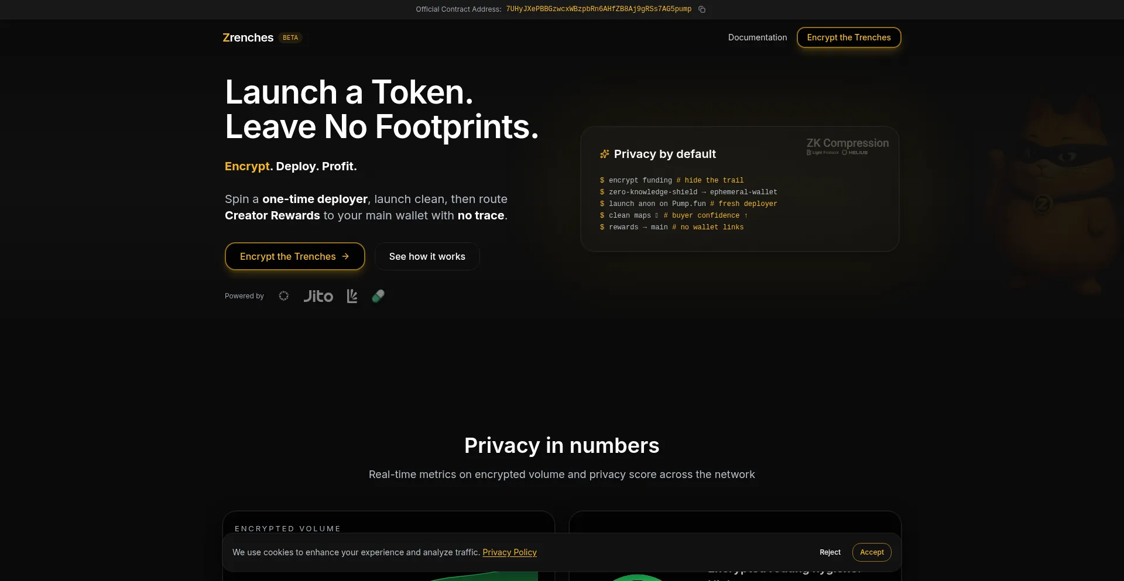Screen dimensions: 1124x581
Task: Click the green pill Pump.fun icon
Action: 378,296
